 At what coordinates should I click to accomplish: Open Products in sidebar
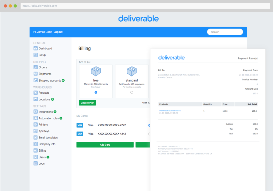point(44,93)
